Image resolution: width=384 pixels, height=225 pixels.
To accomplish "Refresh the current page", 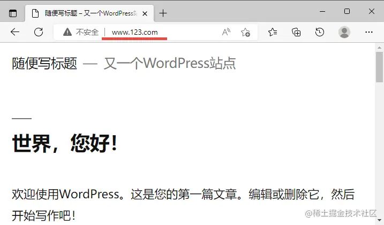I will click(x=39, y=32).
